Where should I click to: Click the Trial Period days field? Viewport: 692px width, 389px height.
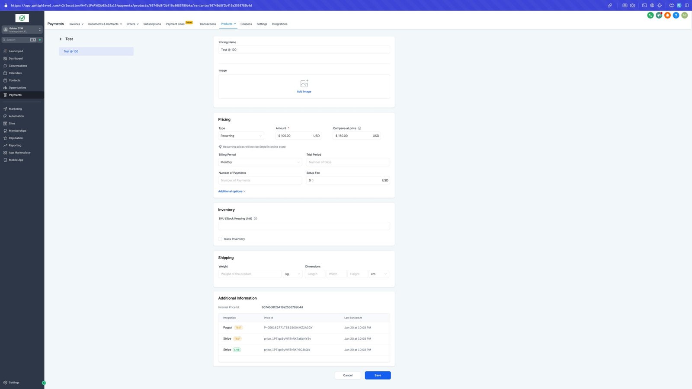[348, 162]
